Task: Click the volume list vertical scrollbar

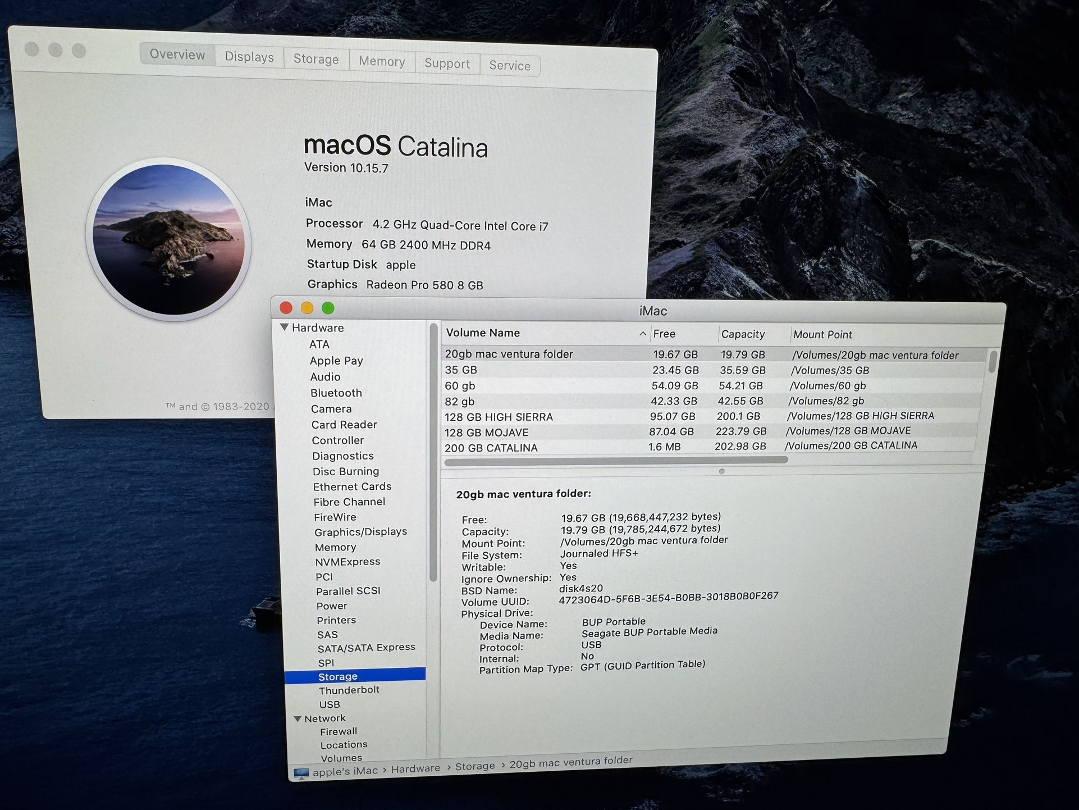Action: pos(992,361)
